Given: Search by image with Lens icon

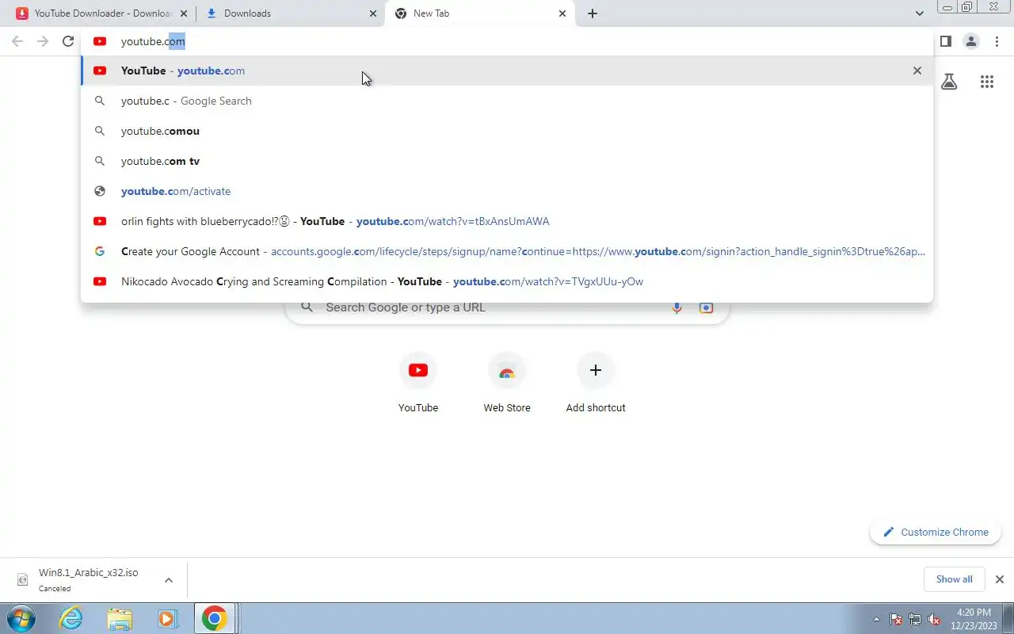Looking at the screenshot, I should pos(706,307).
